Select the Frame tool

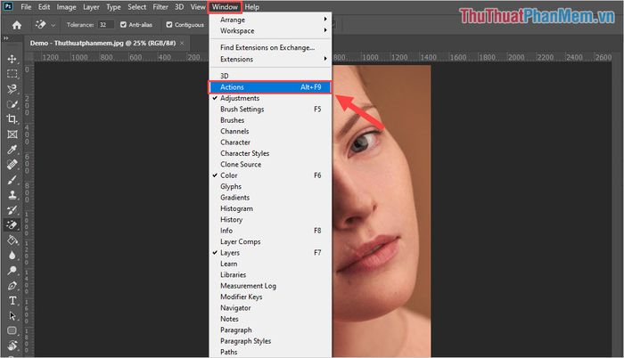[x=12, y=134]
